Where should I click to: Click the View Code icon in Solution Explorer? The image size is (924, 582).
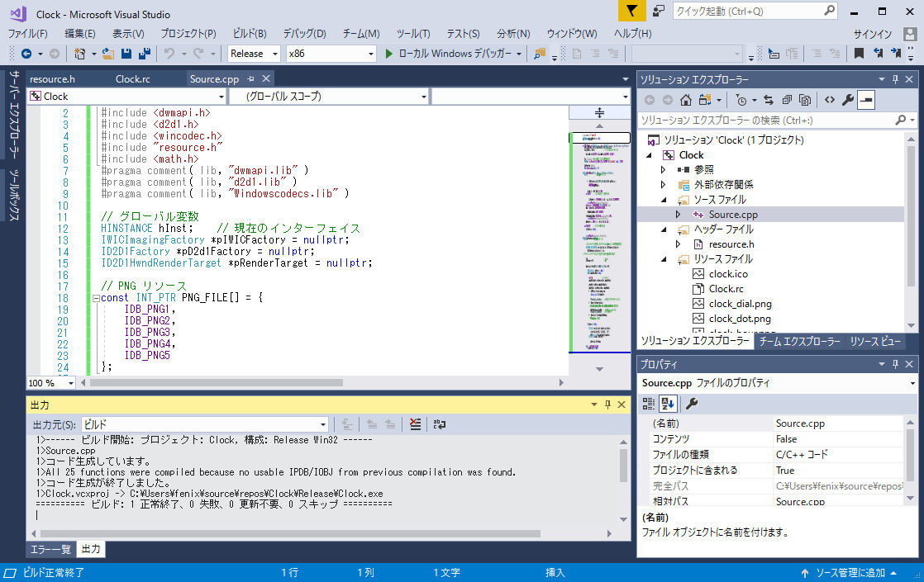(x=830, y=100)
